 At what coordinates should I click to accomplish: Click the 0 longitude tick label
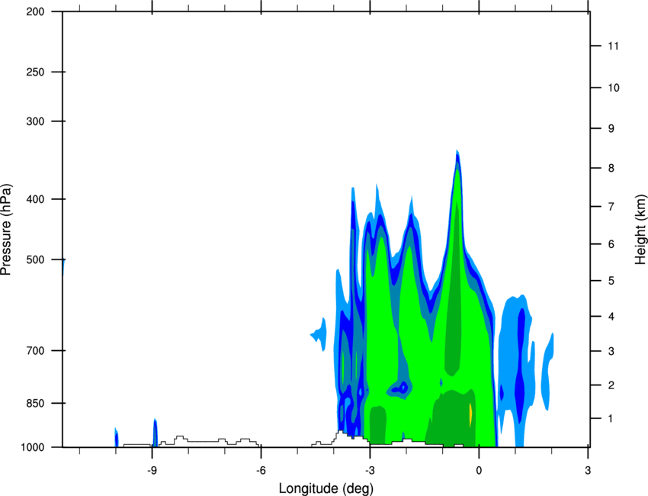tap(479, 470)
